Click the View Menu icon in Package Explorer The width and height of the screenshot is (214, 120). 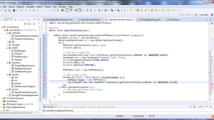pyautogui.click(x=39, y=24)
